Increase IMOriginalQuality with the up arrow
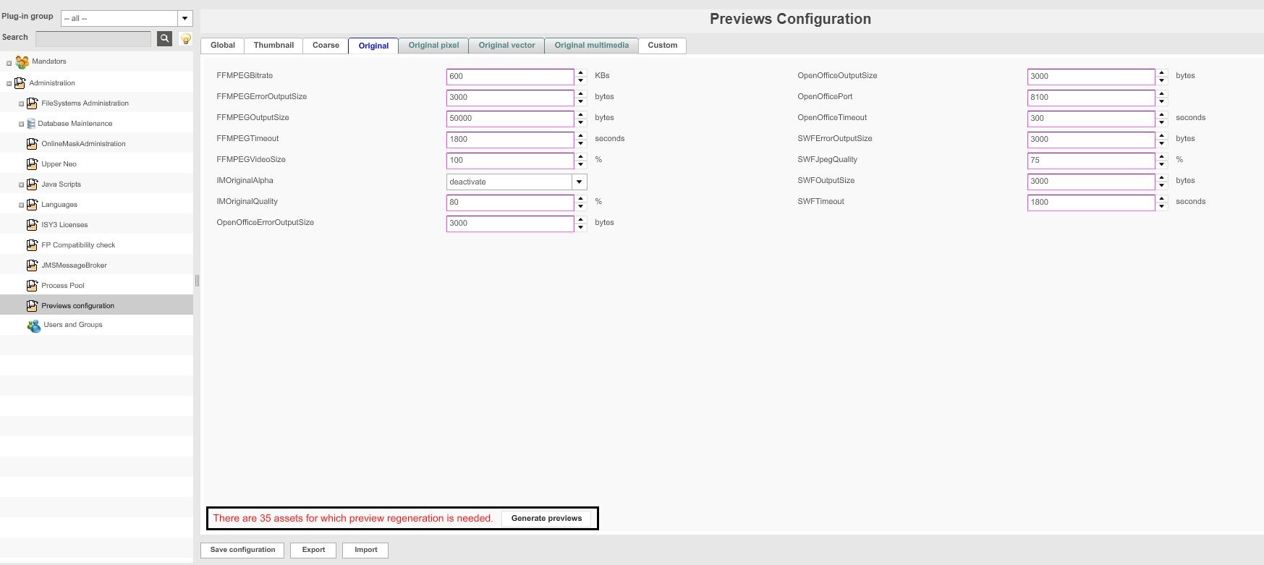This screenshot has height=565, width=1264. (581, 198)
